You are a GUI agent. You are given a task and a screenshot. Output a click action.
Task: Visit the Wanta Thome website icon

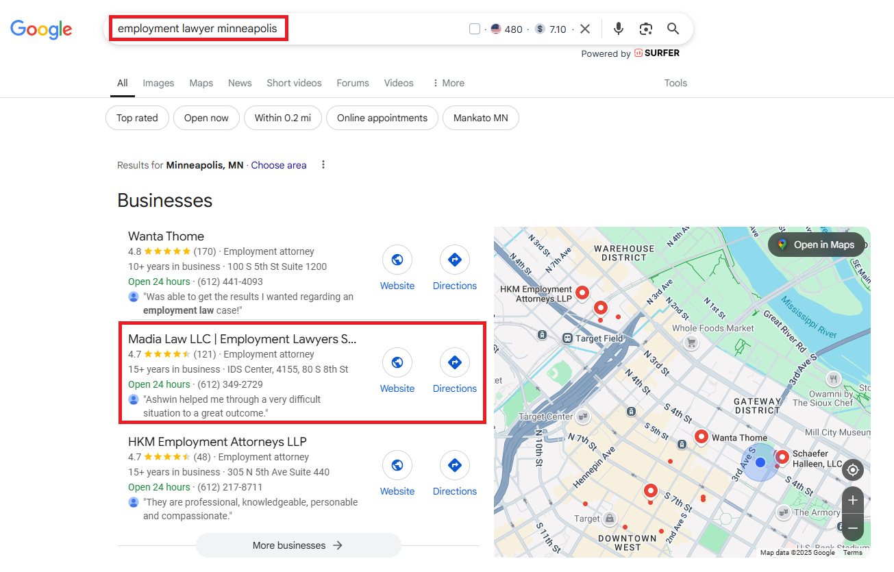click(397, 260)
